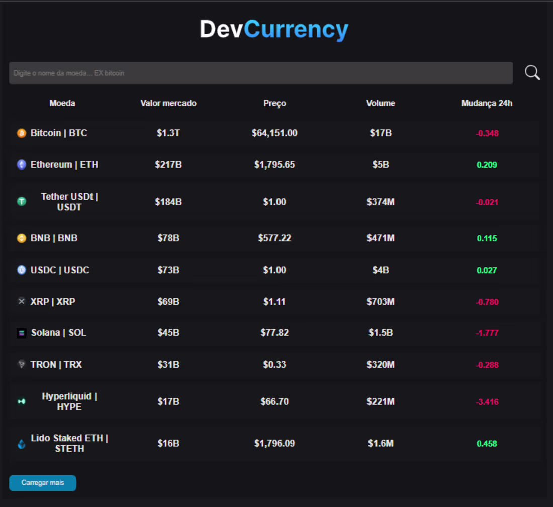Screen dimensions: 553x507
Task: Click the Ethereum coin logo
Action: [x=22, y=165]
